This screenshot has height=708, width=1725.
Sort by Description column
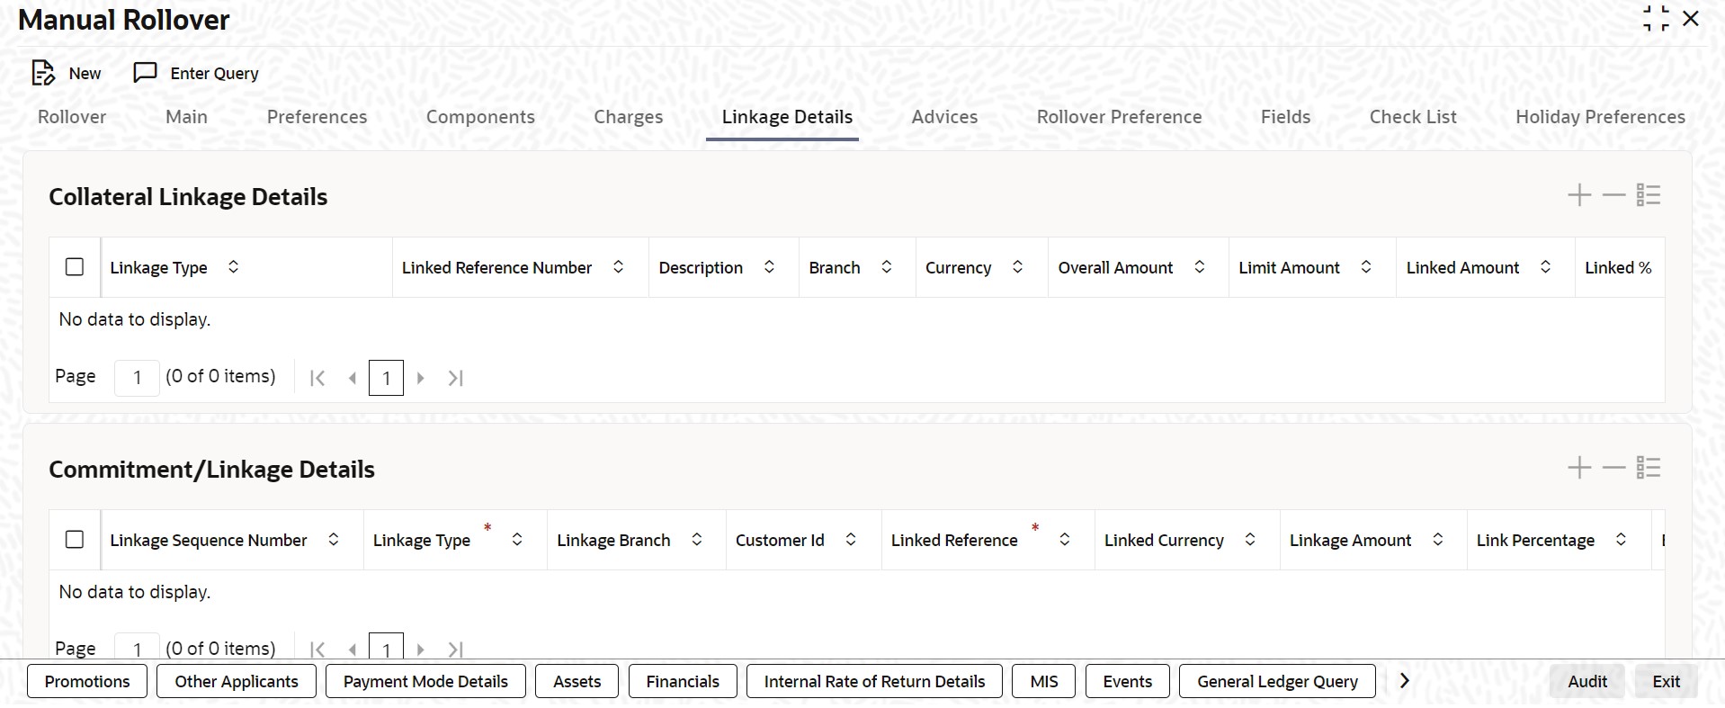(x=769, y=267)
